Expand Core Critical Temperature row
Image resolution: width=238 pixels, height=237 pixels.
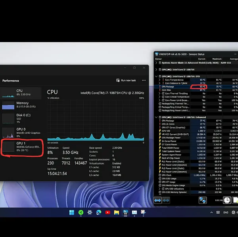159,97
